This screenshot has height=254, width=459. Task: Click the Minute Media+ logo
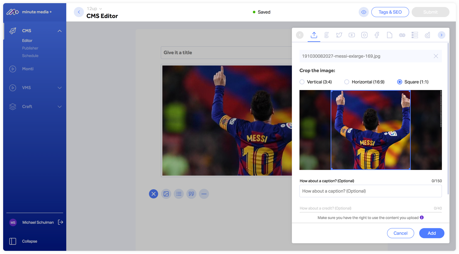[29, 12]
